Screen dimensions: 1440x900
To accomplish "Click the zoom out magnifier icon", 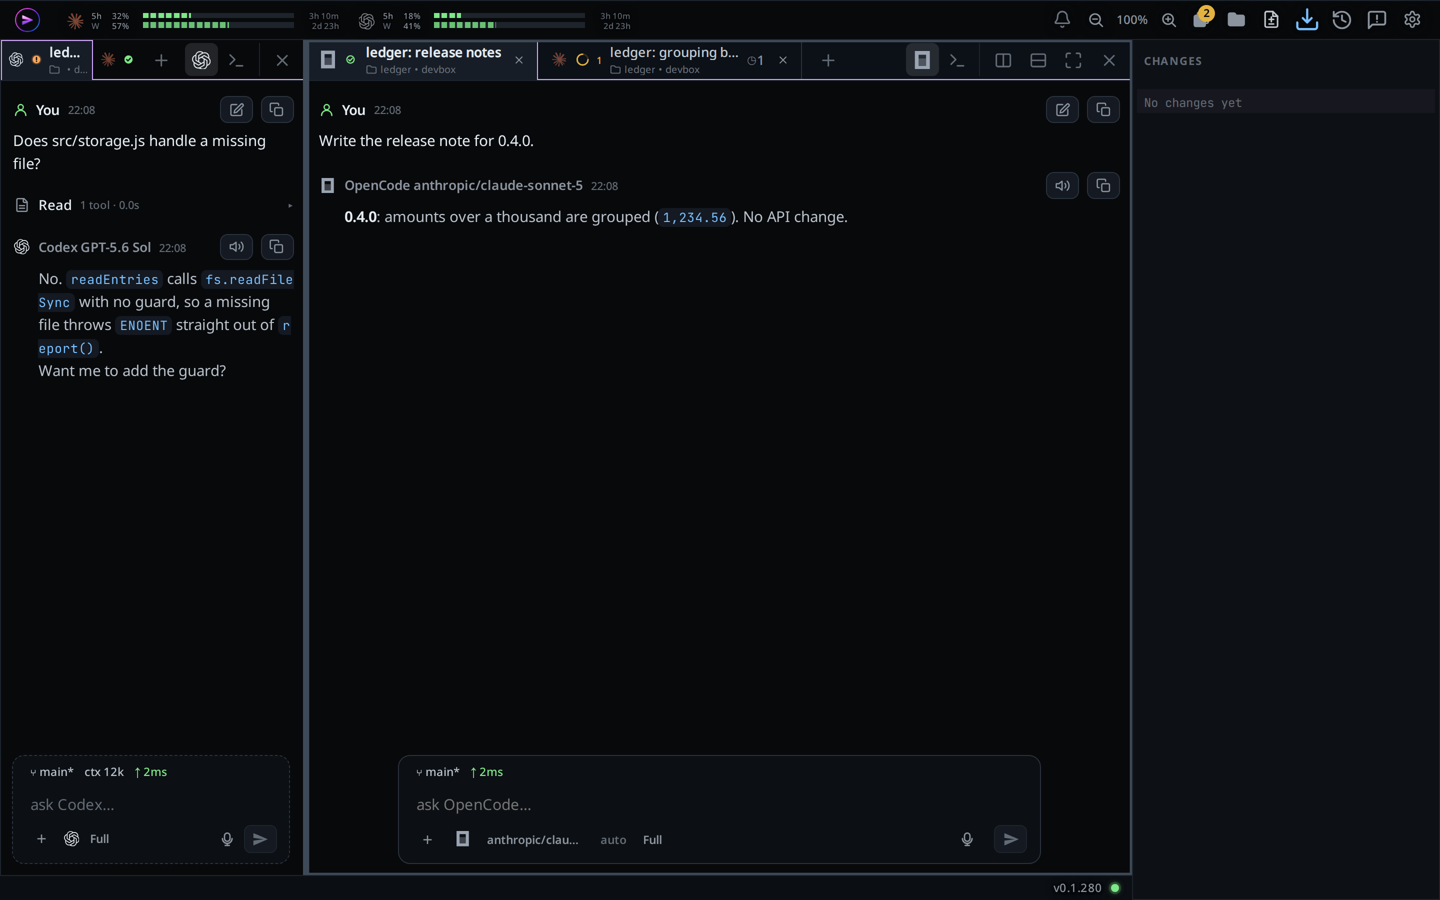I will (x=1095, y=19).
